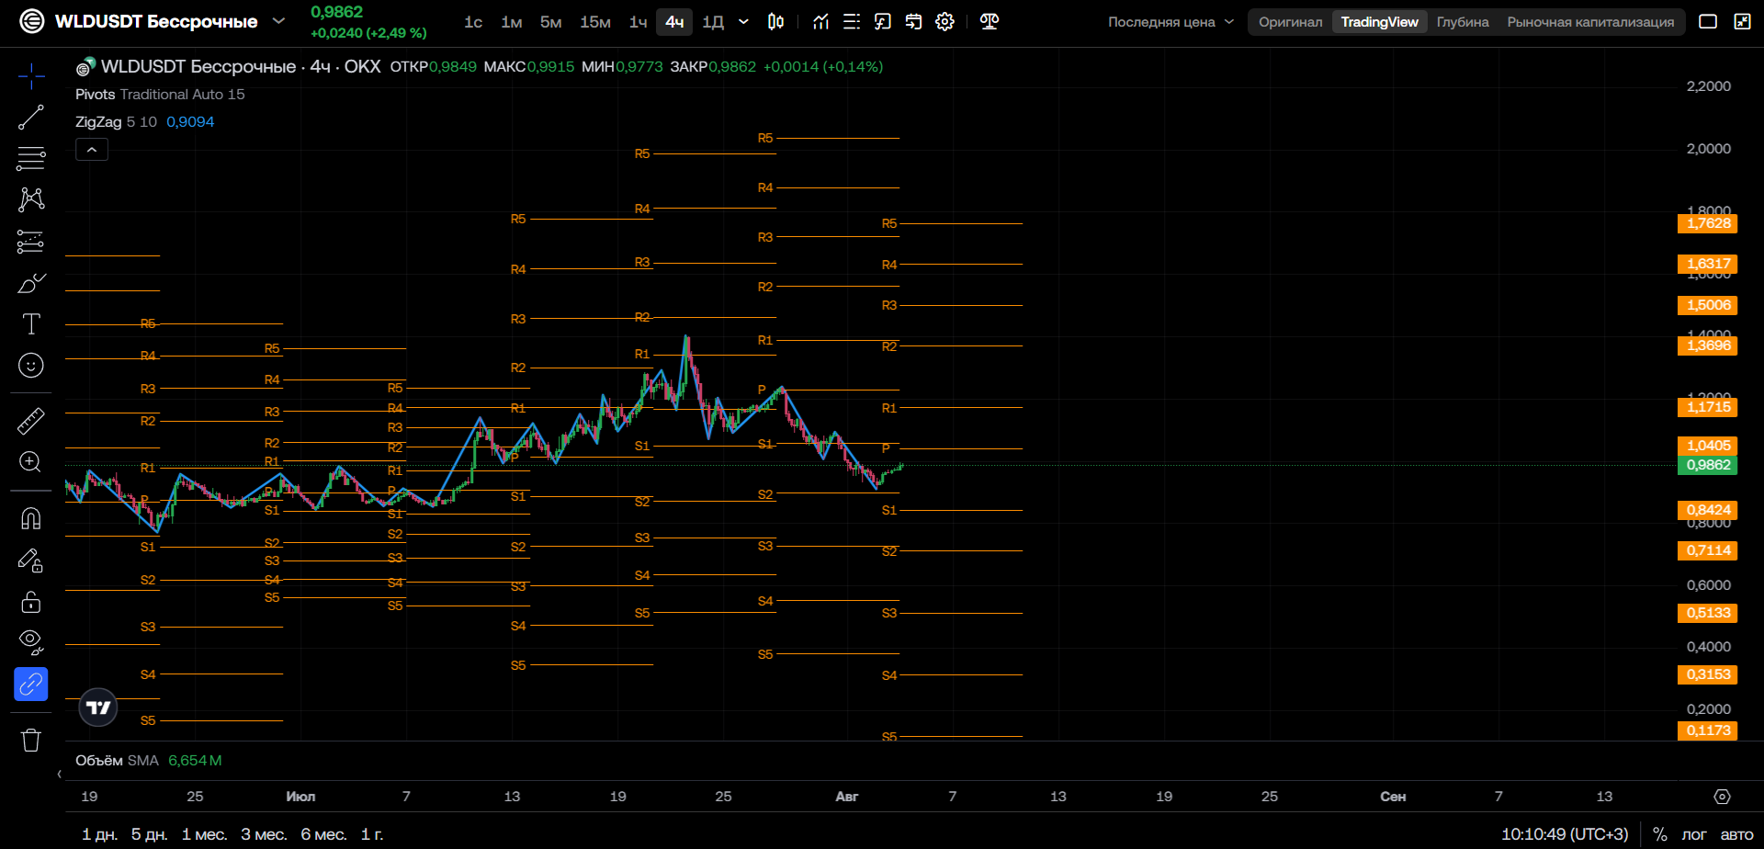The width and height of the screenshot is (1764, 849).
Task: Collapse the indicator legend chevron
Action: (92, 150)
